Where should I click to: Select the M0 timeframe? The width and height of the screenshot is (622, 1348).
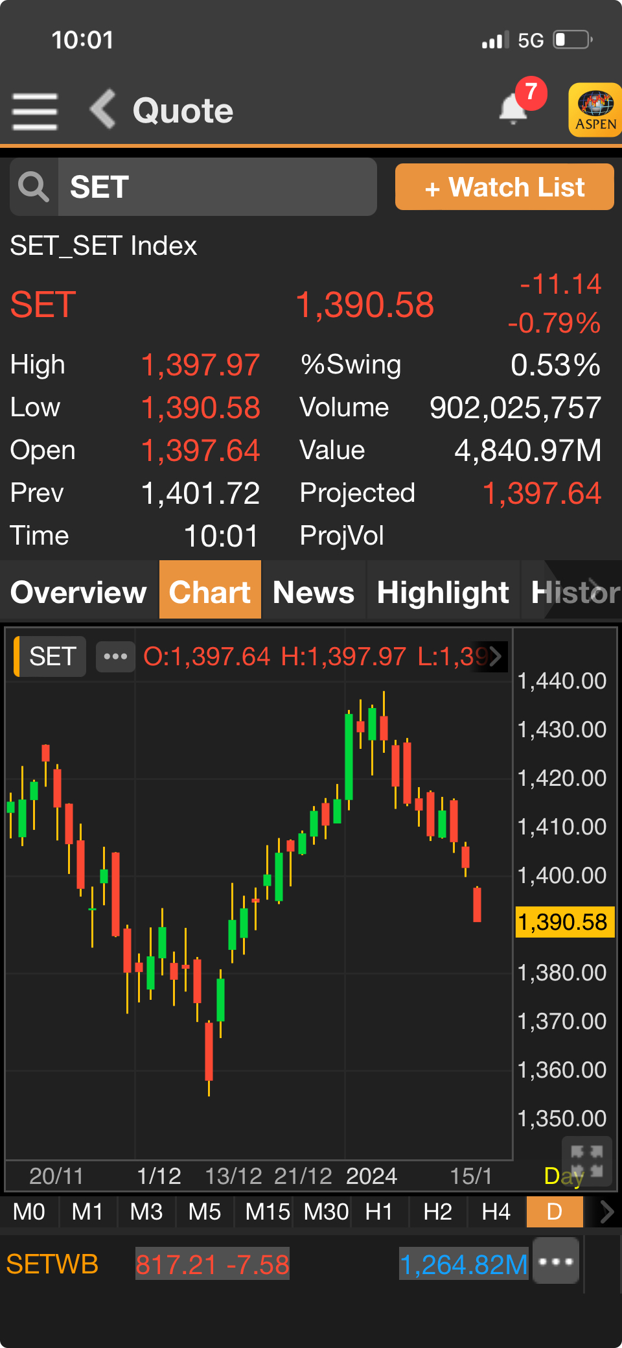pos(29,1212)
